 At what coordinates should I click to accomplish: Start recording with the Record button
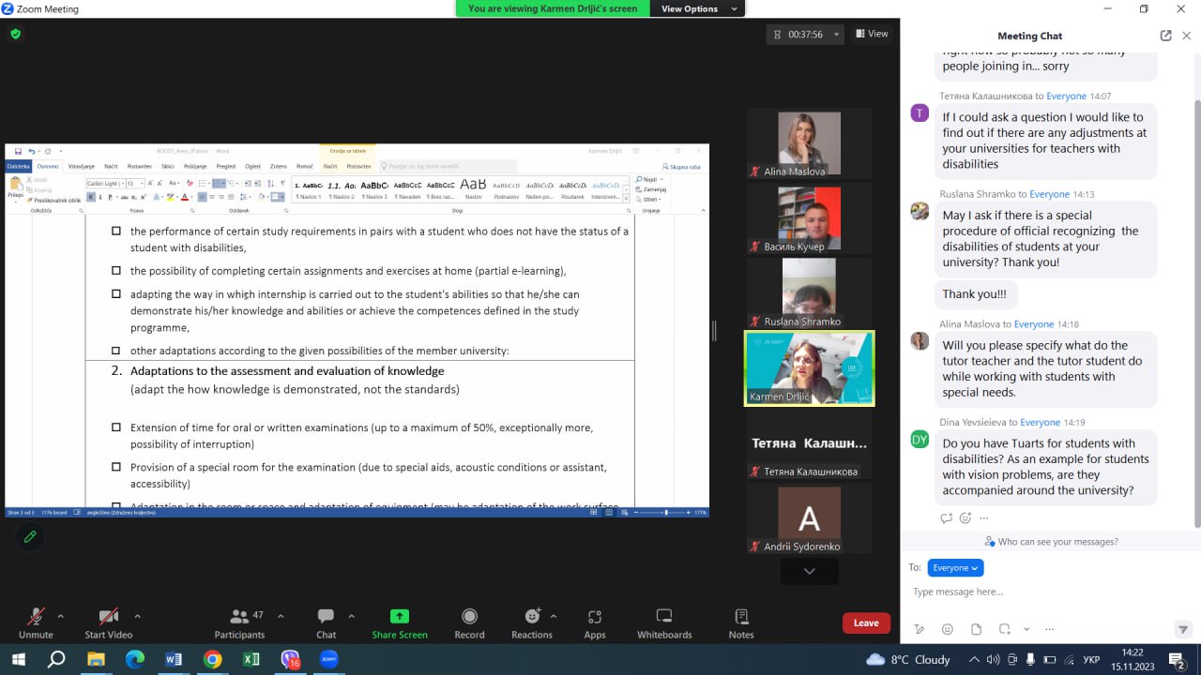click(469, 617)
